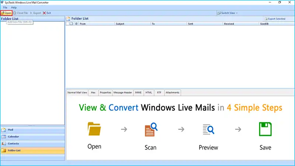Image resolution: width=295 pixels, height=166 pixels.
Task: Click the Scan document magnifier graphic
Action: (151, 129)
